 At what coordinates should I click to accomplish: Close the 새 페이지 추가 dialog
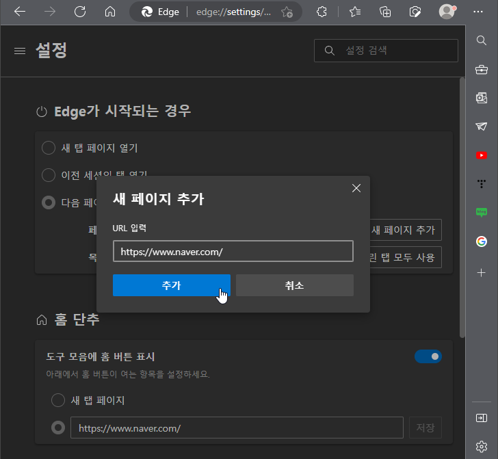(356, 188)
